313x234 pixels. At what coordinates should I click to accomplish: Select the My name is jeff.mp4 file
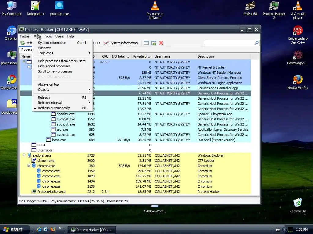coord(155,10)
